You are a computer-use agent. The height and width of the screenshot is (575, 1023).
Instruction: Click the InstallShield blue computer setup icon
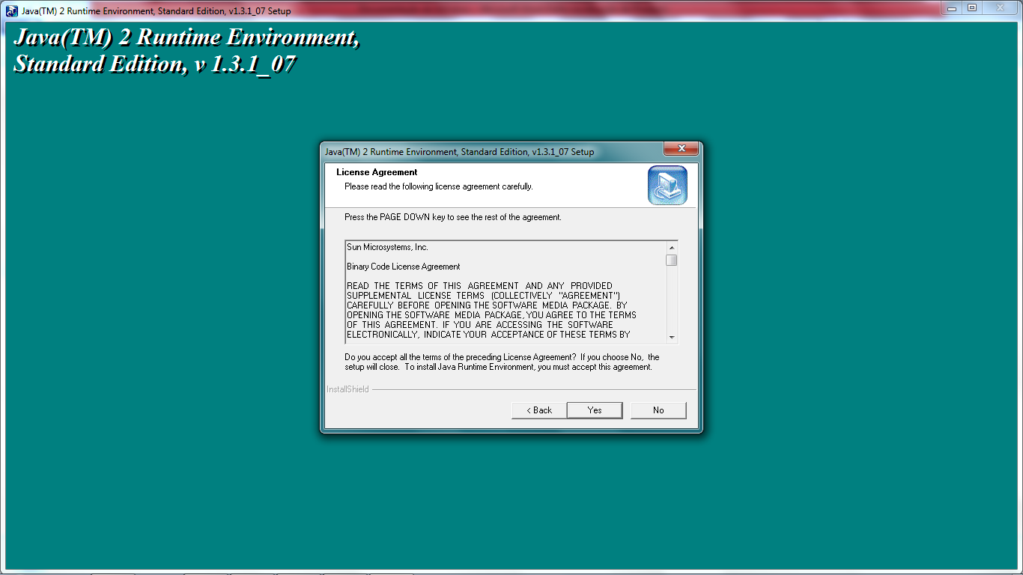(667, 185)
